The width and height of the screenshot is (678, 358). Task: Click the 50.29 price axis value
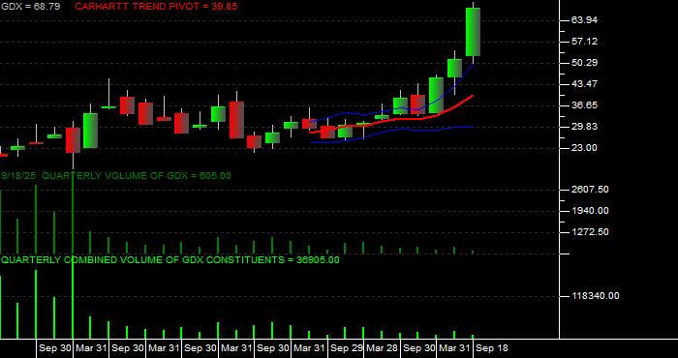(584, 63)
